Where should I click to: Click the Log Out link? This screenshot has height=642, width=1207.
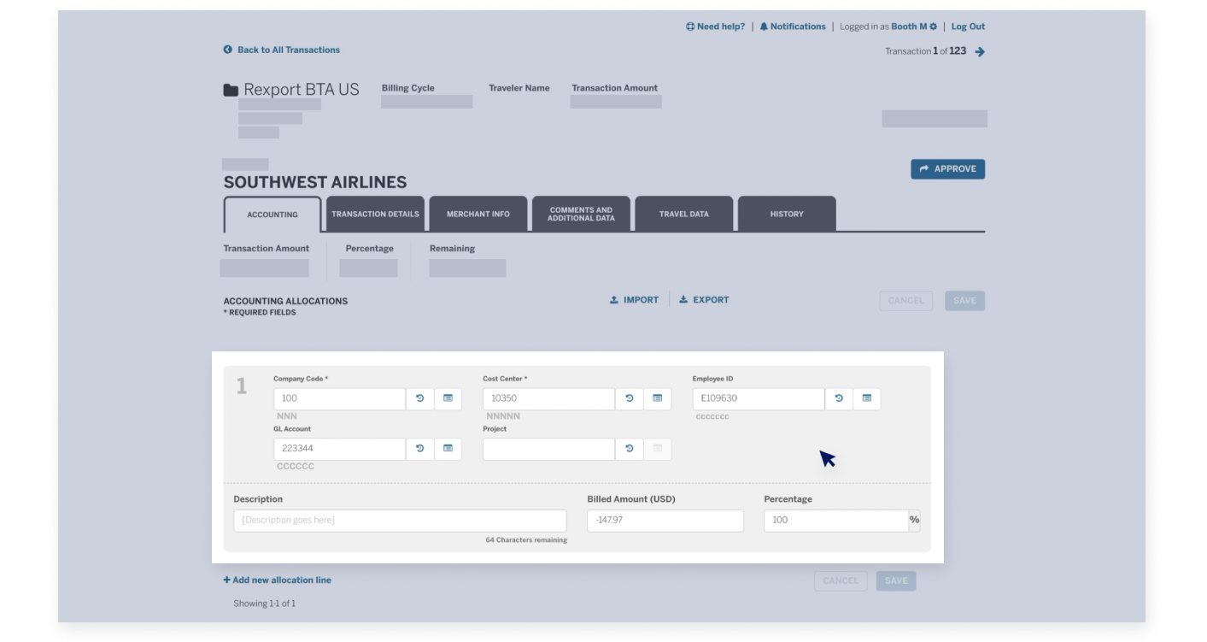tap(966, 27)
